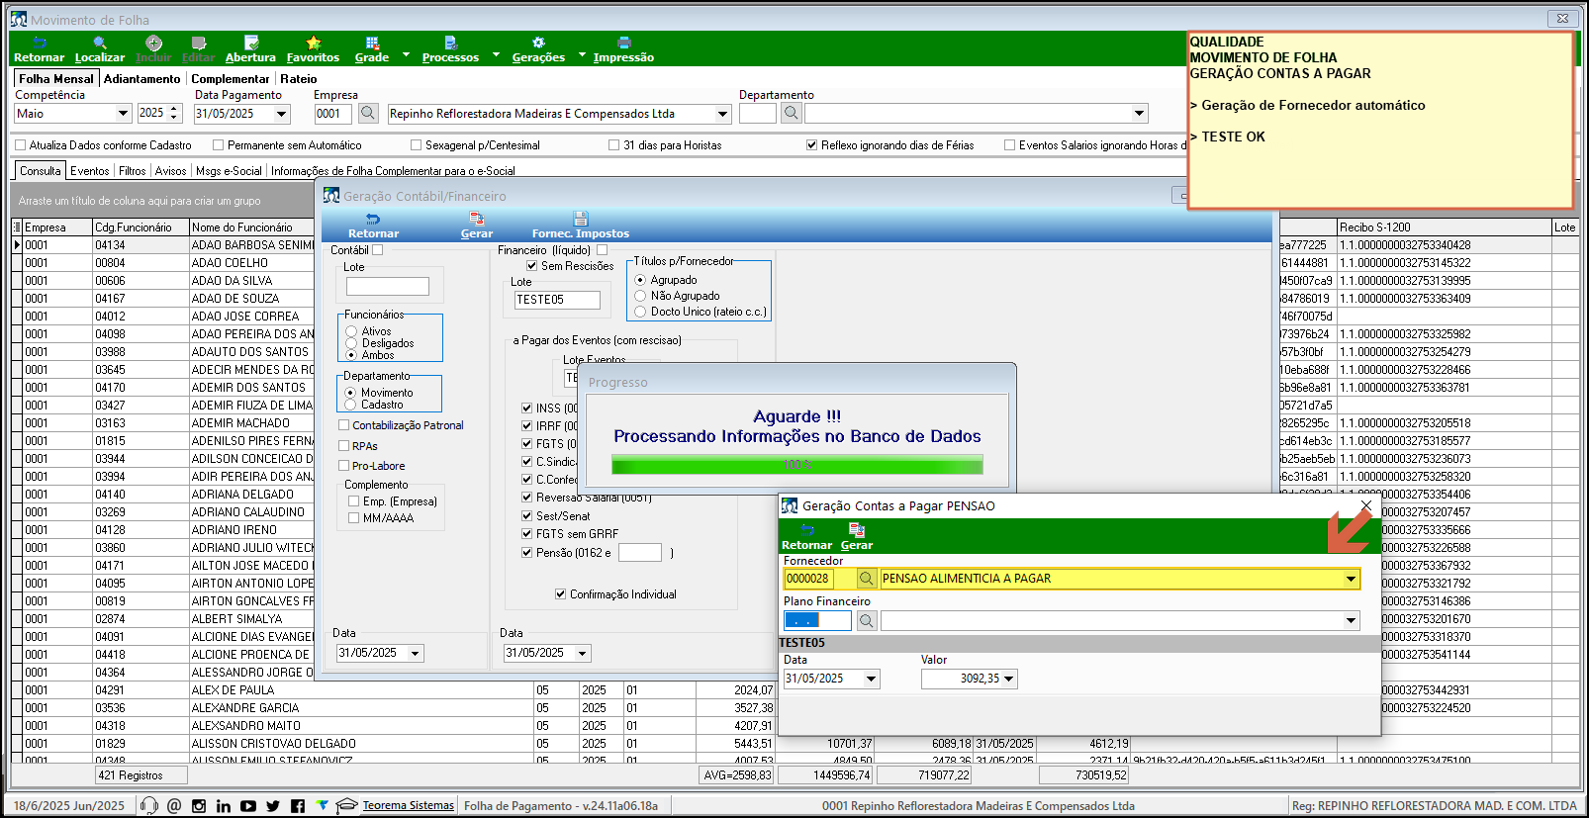Select the Ativos funcionários radio button
Image resolution: width=1589 pixels, height=818 pixels.
351,331
